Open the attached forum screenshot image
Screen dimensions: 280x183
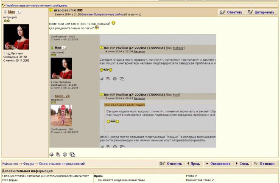(x=132, y=91)
